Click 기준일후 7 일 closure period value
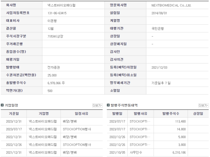Viewport: 210px width, 157px height. coord(161,83)
